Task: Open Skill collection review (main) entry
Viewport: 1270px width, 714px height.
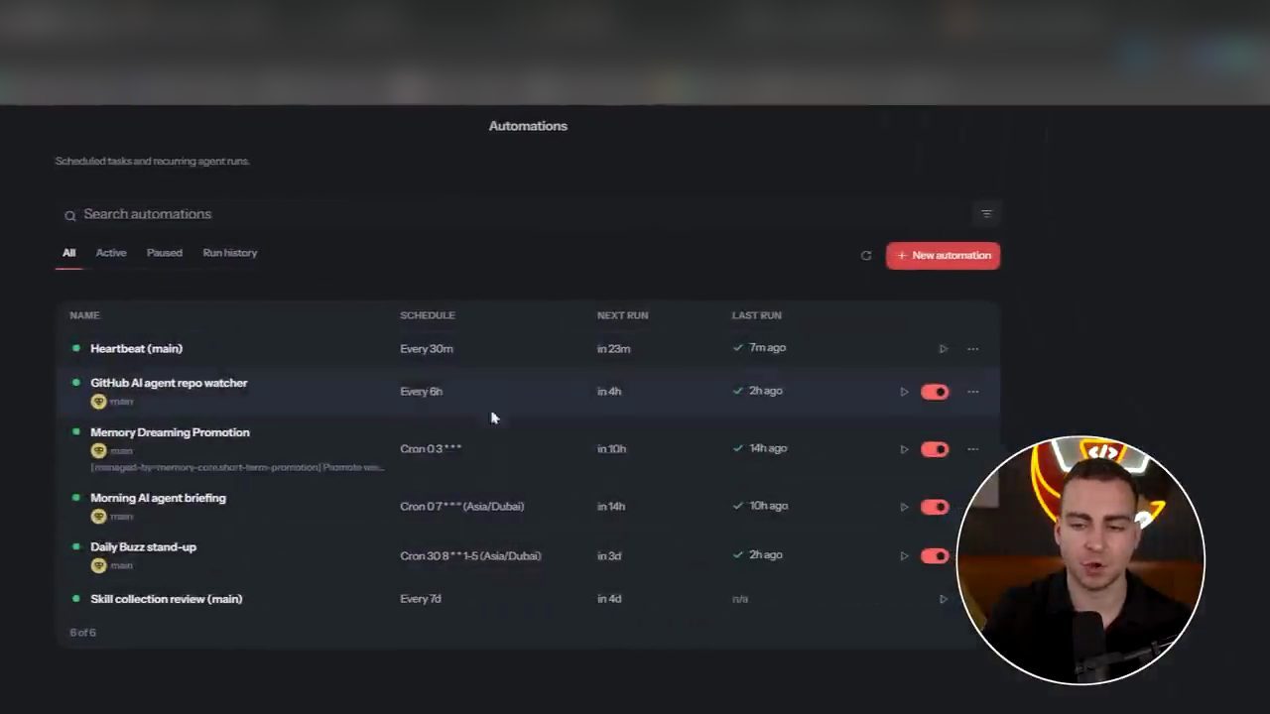Action: pyautogui.click(x=166, y=599)
